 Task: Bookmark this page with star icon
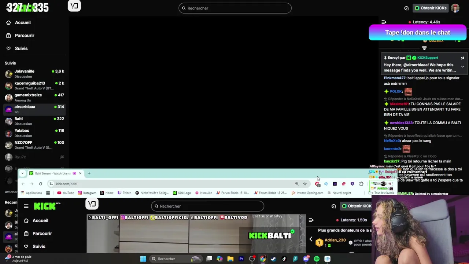(305, 184)
